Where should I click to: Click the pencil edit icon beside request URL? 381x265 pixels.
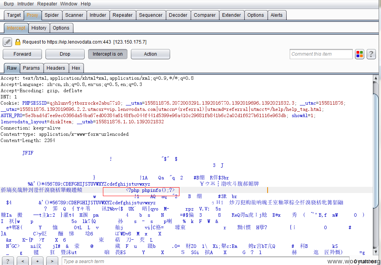tap(7, 42)
